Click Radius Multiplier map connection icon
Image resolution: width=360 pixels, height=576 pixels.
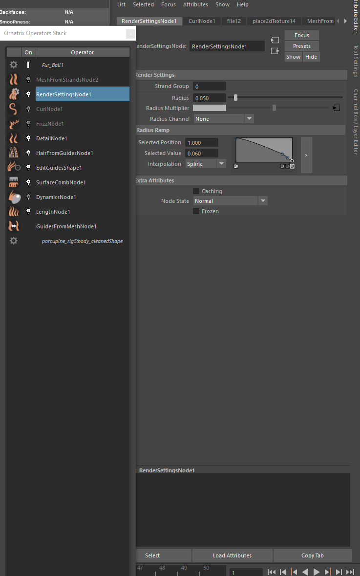click(336, 108)
